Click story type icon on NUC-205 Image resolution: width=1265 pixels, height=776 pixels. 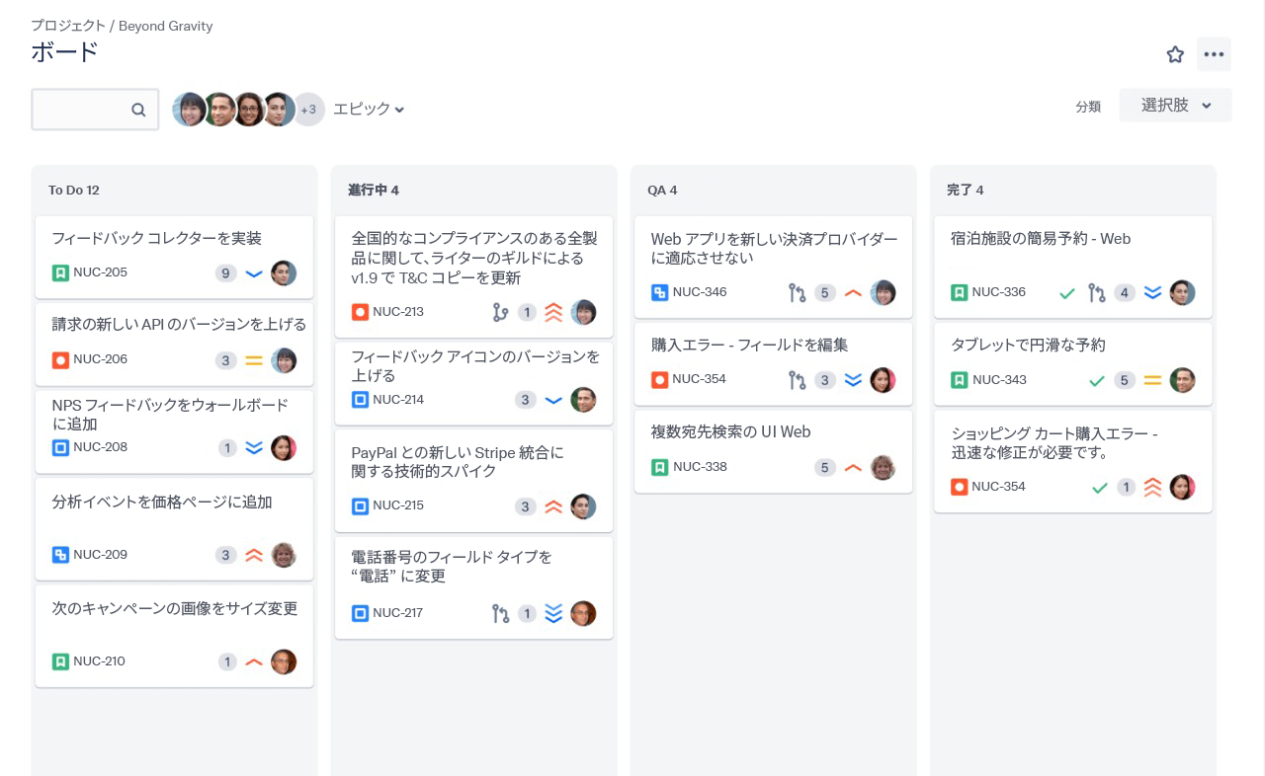60,272
